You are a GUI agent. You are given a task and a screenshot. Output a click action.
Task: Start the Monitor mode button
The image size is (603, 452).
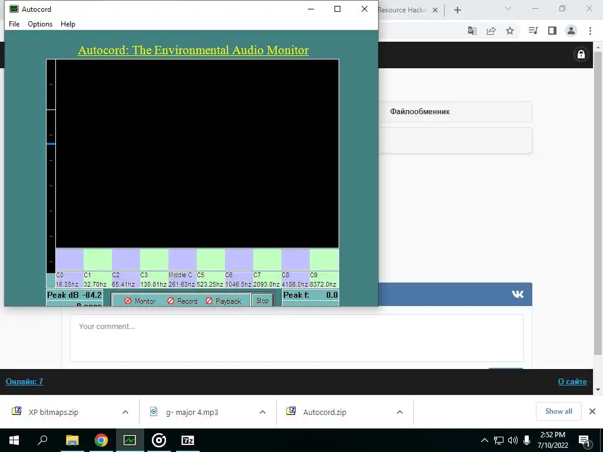(x=140, y=301)
